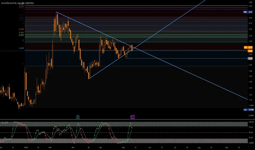Click the 3.70 price axis value
The width and height of the screenshot is (255, 150).
pyautogui.click(x=250, y=29)
